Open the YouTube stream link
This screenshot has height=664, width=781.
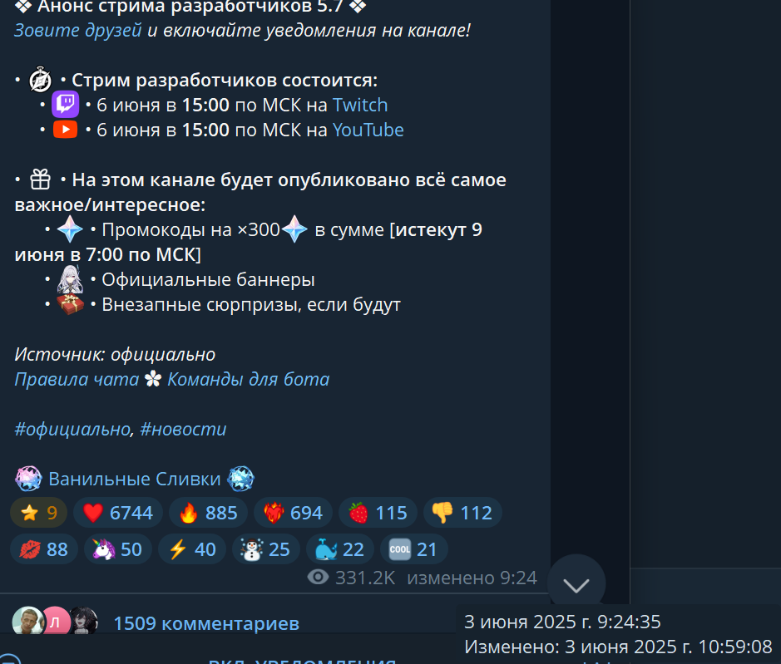pos(368,130)
